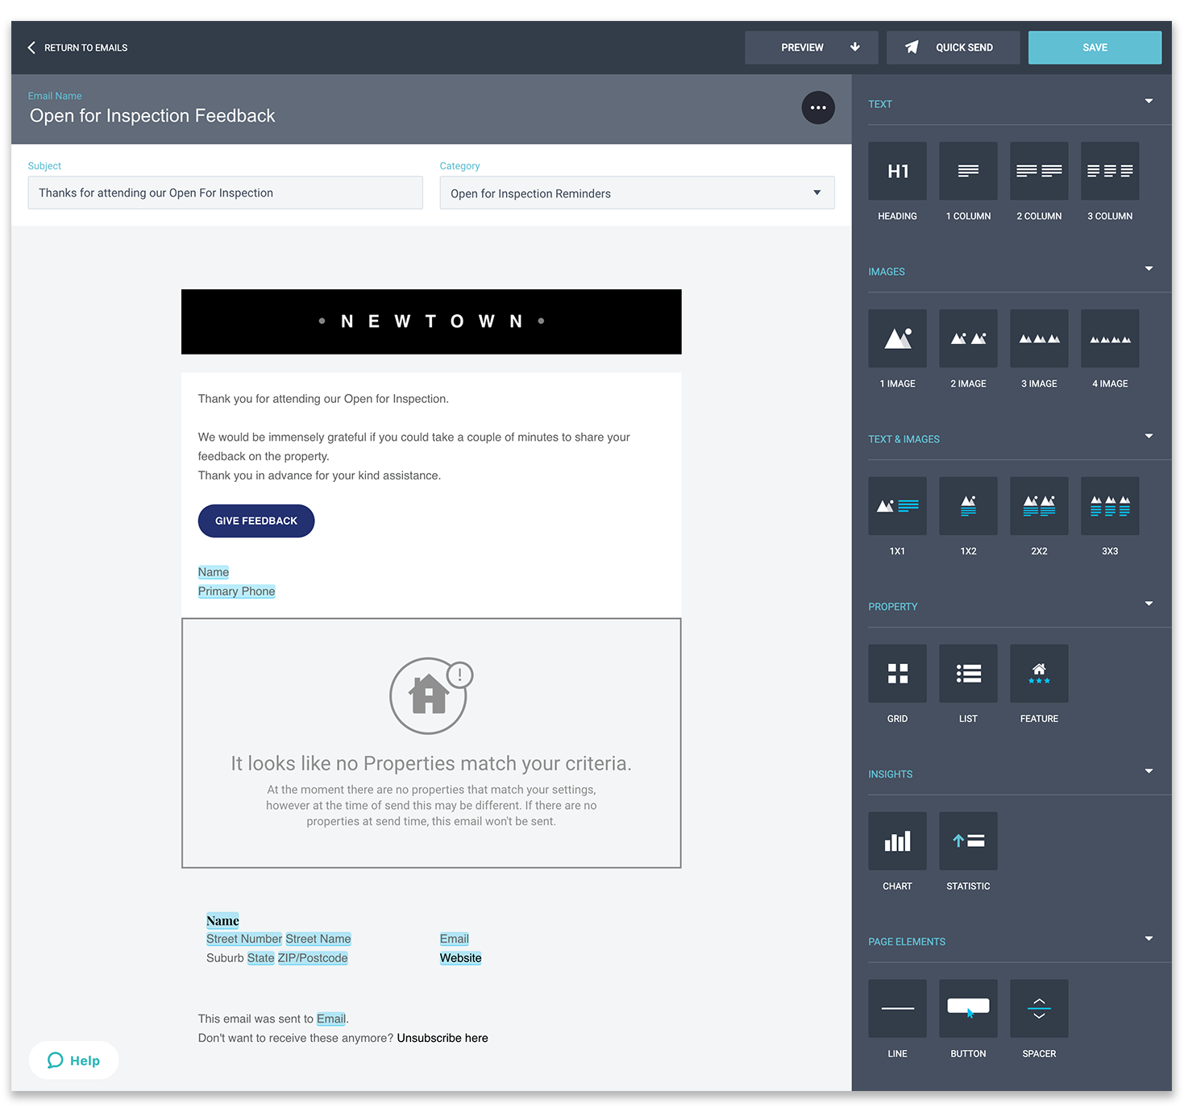Image resolution: width=1184 pixels, height=1112 pixels.
Task: Select the NEWTOWN header banner
Action: click(x=431, y=322)
